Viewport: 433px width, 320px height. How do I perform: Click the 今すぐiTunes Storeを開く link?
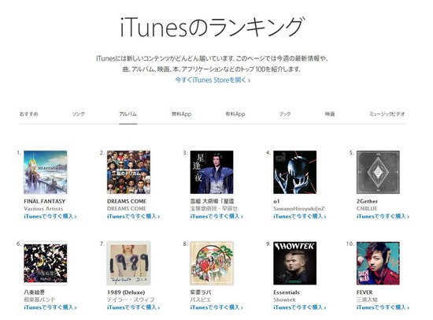(x=213, y=80)
